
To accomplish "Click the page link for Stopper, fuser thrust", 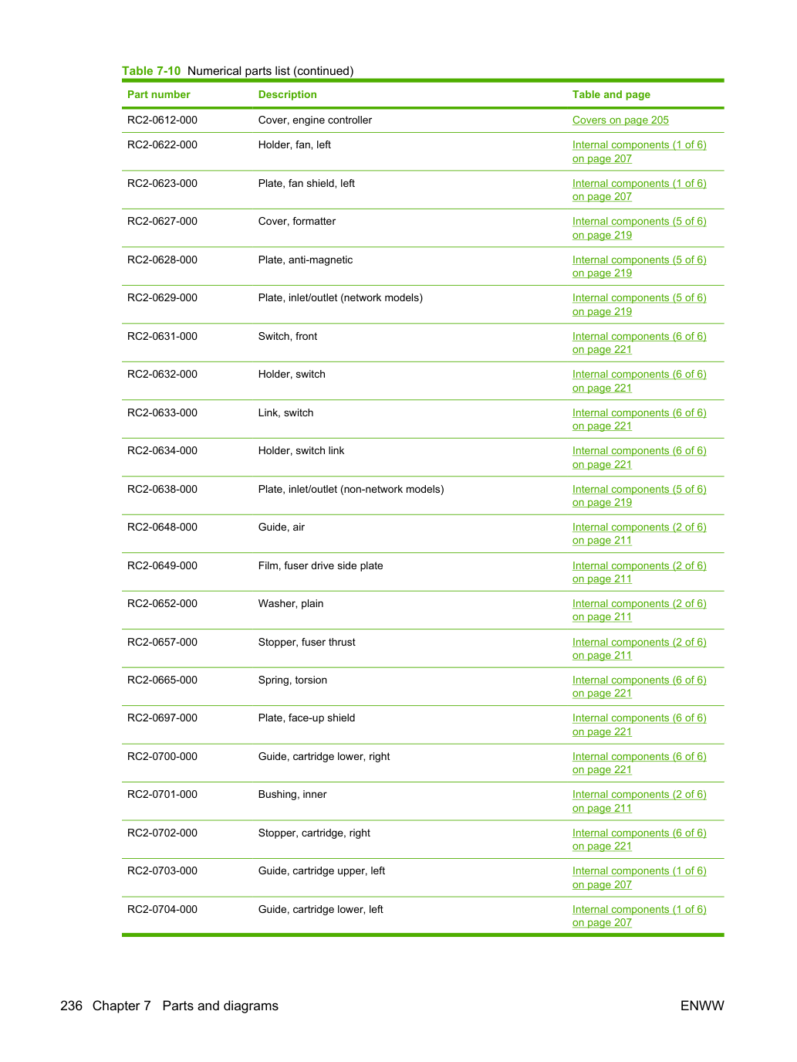I will (x=639, y=649).
